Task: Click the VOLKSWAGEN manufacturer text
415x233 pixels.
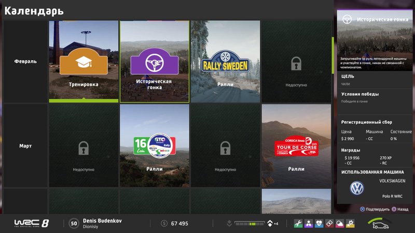Action: [392, 181]
